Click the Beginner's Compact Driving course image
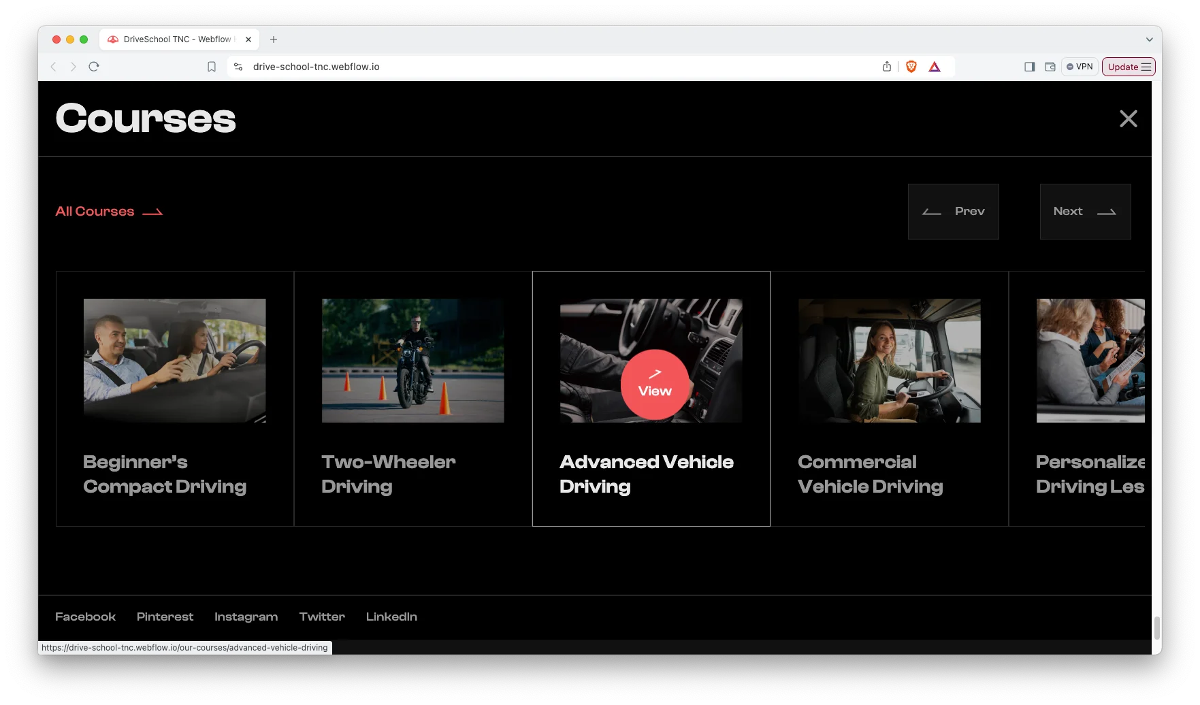 tap(174, 360)
